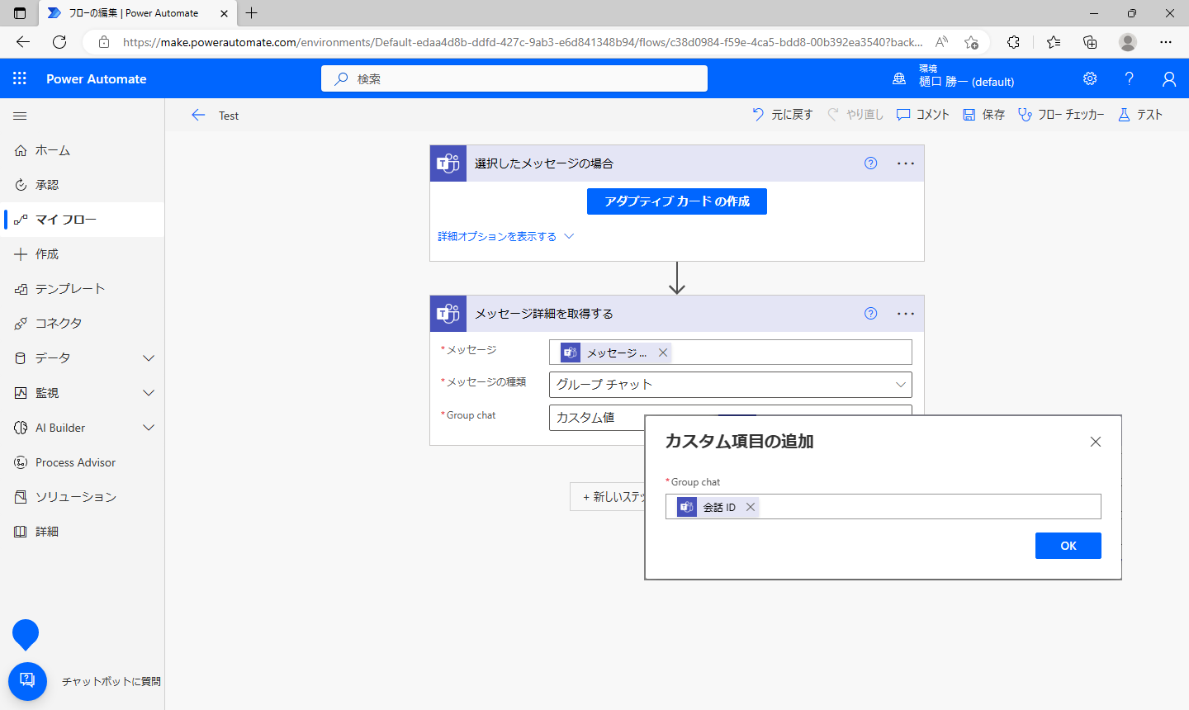Open help for 選択したメッセージの場合 trigger
1189x710 pixels.
[x=870, y=163]
